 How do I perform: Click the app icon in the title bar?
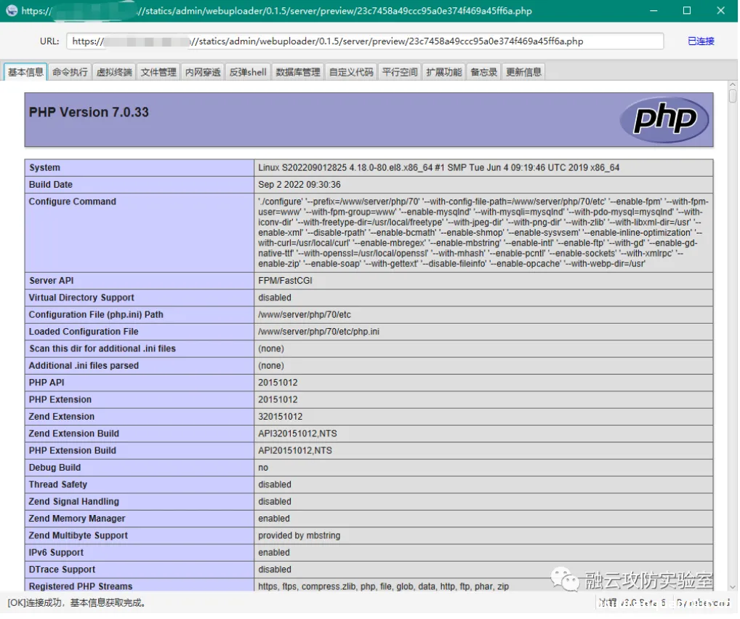click(x=10, y=11)
